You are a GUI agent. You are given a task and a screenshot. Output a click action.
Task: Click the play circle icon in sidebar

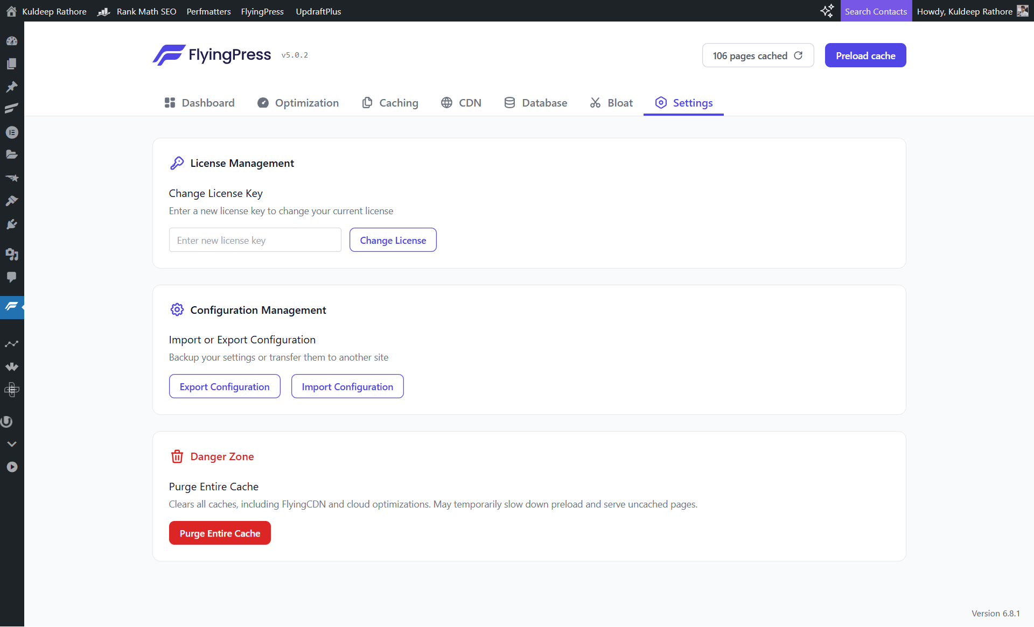click(x=12, y=467)
